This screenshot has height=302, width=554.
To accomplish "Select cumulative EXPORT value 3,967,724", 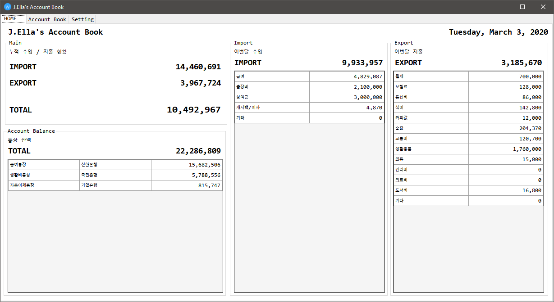I will 201,83.
